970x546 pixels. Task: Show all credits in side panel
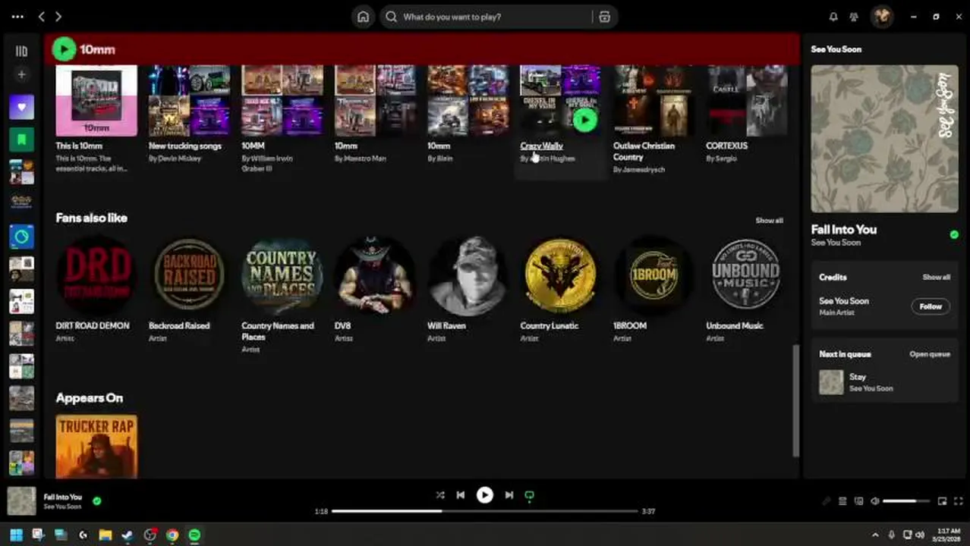click(x=936, y=278)
